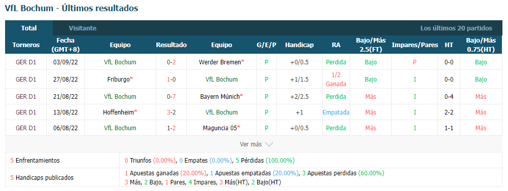
Task: Click the 0-2 result against Werder Bremen
Action: point(172,62)
